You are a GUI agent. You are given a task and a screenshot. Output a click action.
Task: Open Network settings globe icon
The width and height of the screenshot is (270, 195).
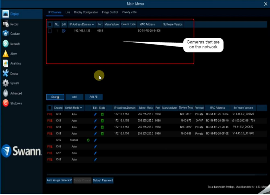pos(6,44)
